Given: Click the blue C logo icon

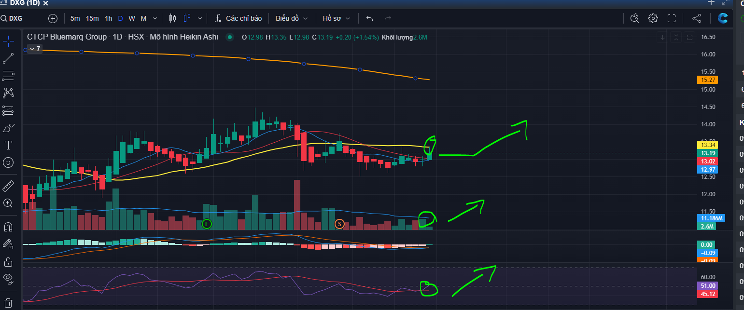Looking at the screenshot, I should point(723,18).
